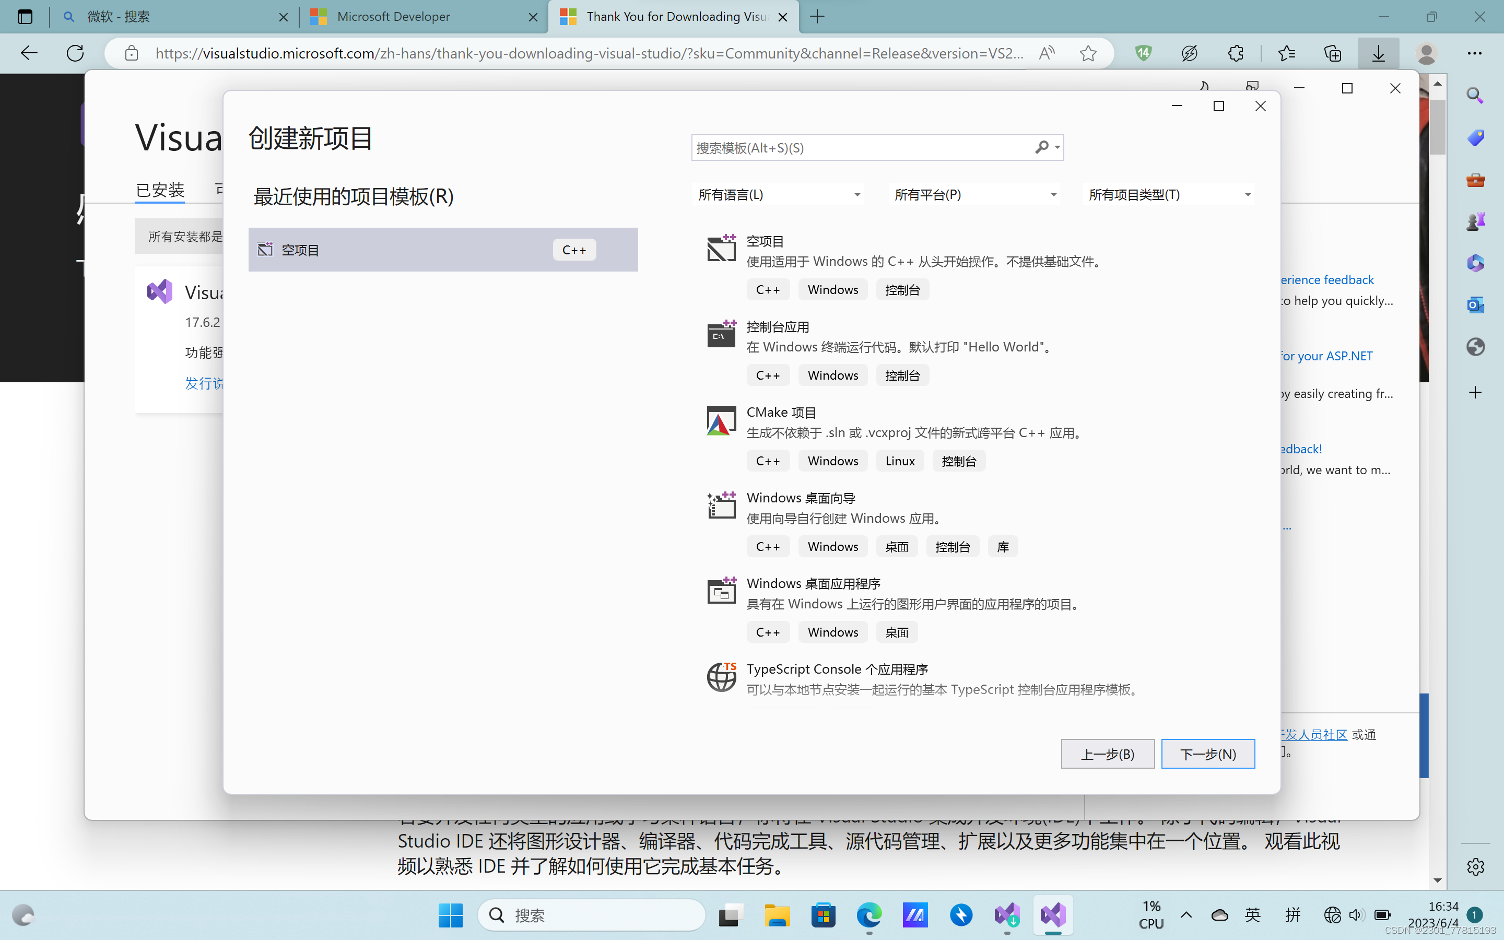1504x940 pixels.
Task: Expand the 所有项目类型 project type dropdown
Action: point(1169,195)
